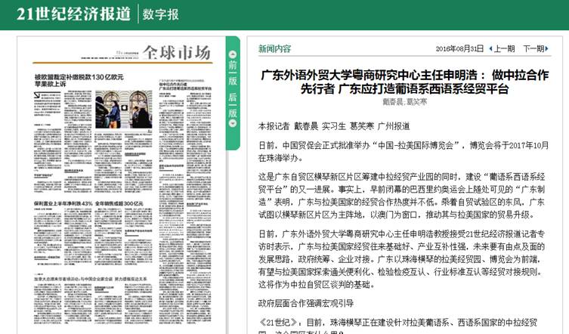569x334 pixels.
Task: Select the 新闻内容 tab
Action: click(x=274, y=48)
